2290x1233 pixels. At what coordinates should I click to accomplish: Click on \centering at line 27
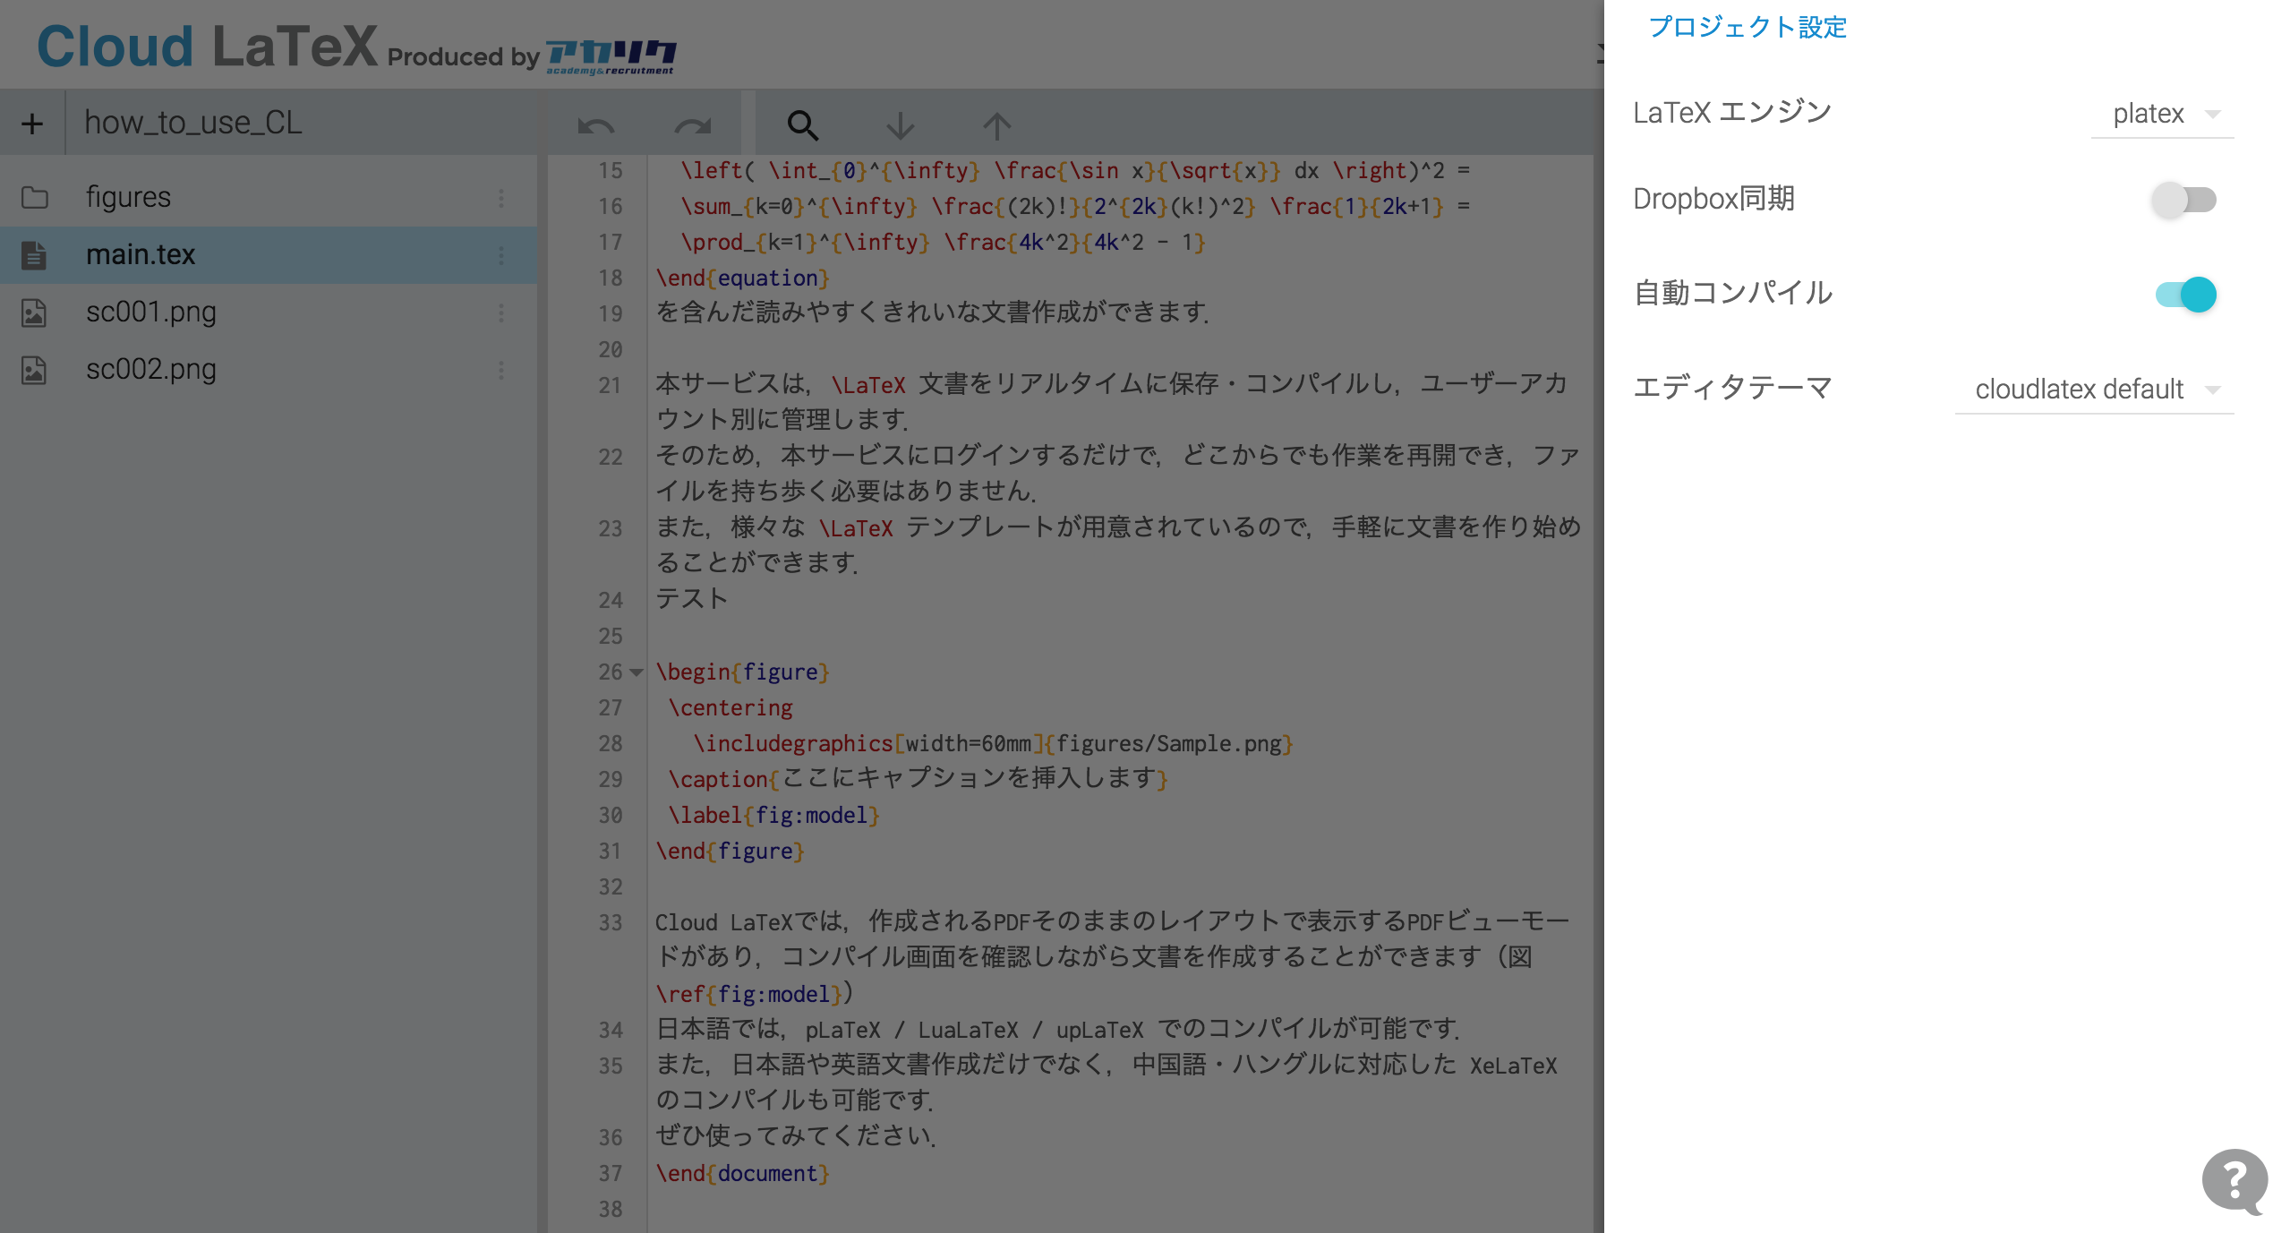730,707
